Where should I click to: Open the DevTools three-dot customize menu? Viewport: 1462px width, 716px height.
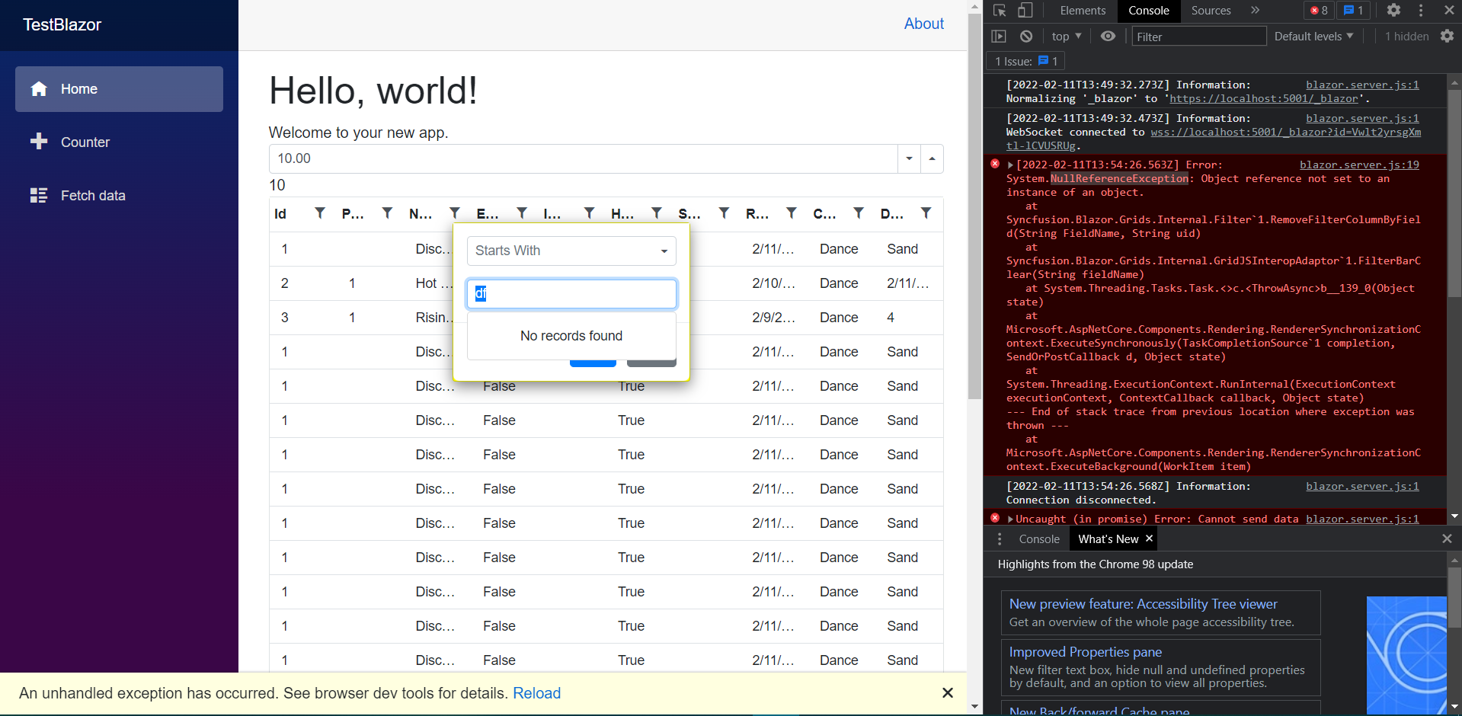pyautogui.click(x=1421, y=11)
